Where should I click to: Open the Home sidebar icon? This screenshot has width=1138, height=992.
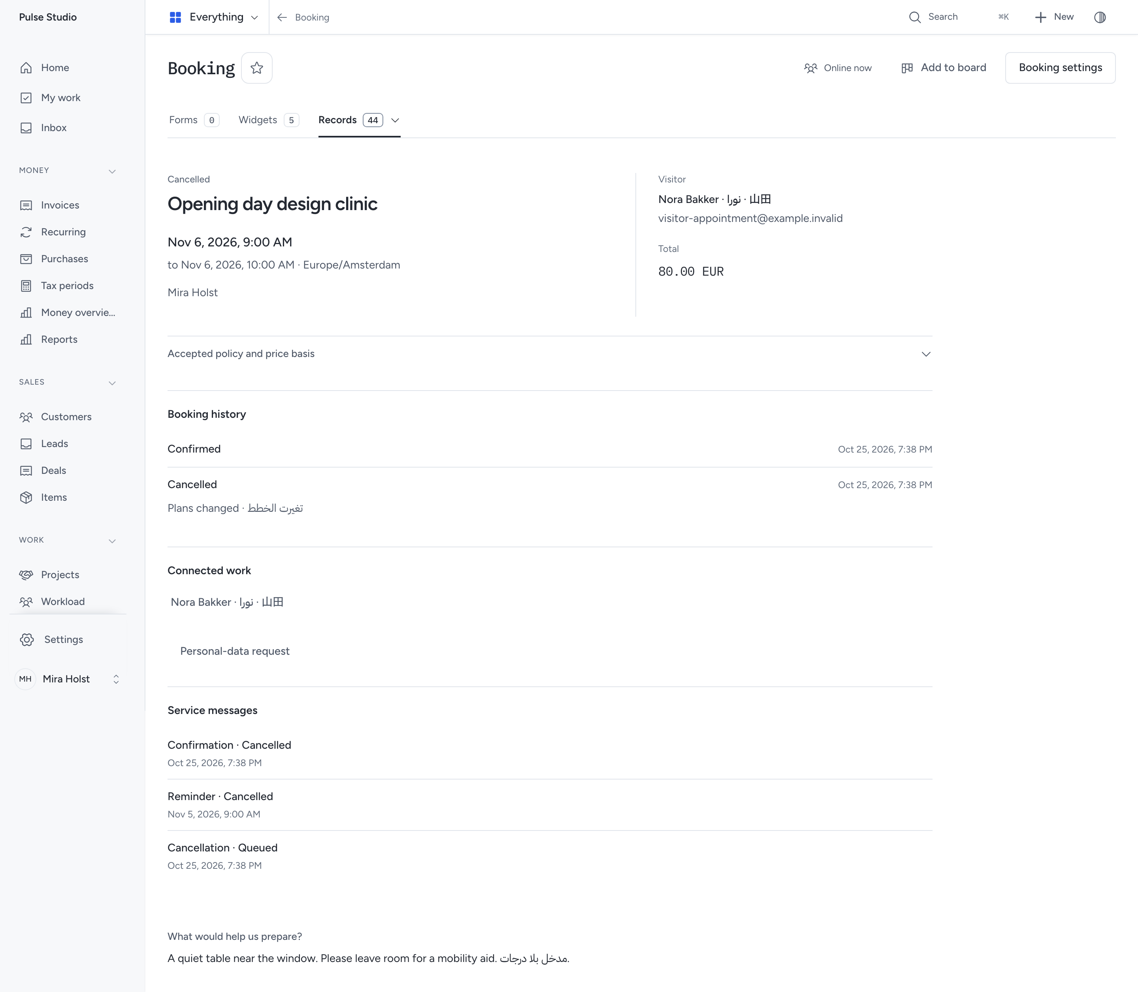(x=26, y=68)
